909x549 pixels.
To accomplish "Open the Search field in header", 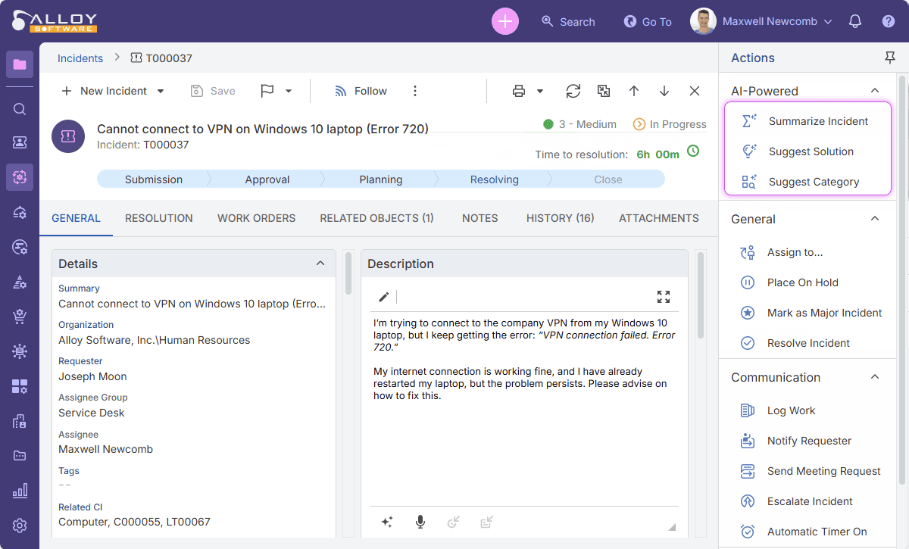I will click(x=568, y=22).
